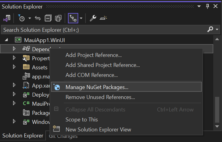This screenshot has height=142, width=222.
Task: Click the Window linked C# file icon
Action: tap(26, 122)
